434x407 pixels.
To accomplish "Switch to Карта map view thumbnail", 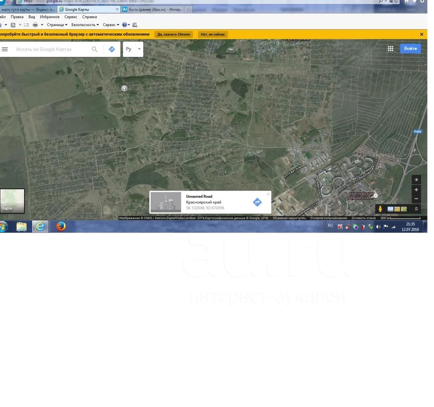I will (x=12, y=201).
